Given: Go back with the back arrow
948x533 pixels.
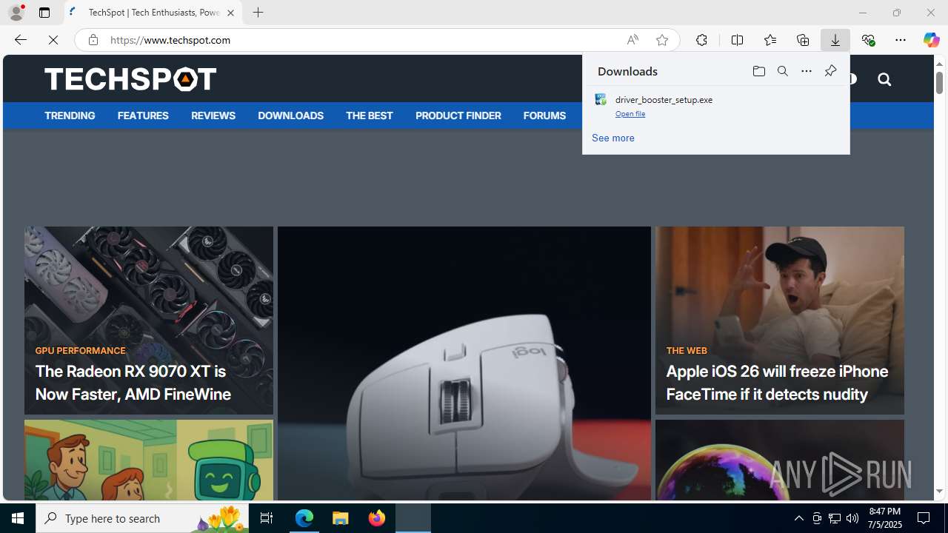Looking at the screenshot, I should tap(21, 40).
